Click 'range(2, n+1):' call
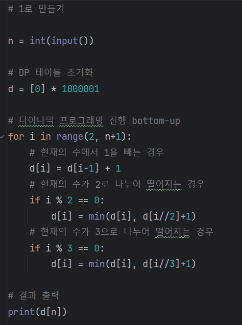This screenshot has width=242, height=325. pos(94,137)
